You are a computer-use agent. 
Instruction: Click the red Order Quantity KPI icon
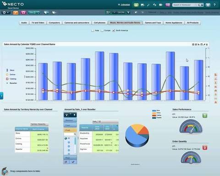[205, 148]
